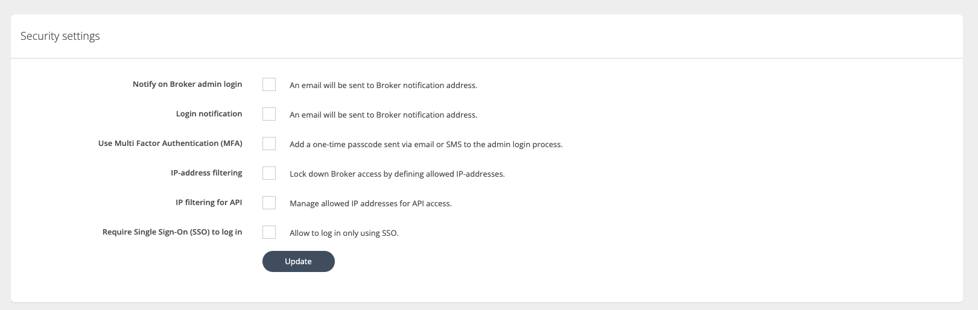Click the 'Notify on Broker admin login' label
The height and width of the screenshot is (310, 978).
tap(187, 84)
